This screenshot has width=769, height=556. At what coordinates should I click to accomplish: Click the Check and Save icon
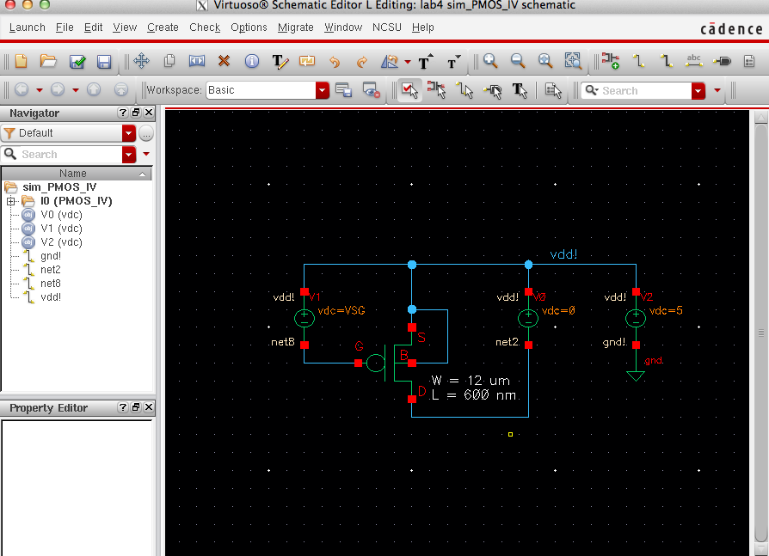[77, 62]
